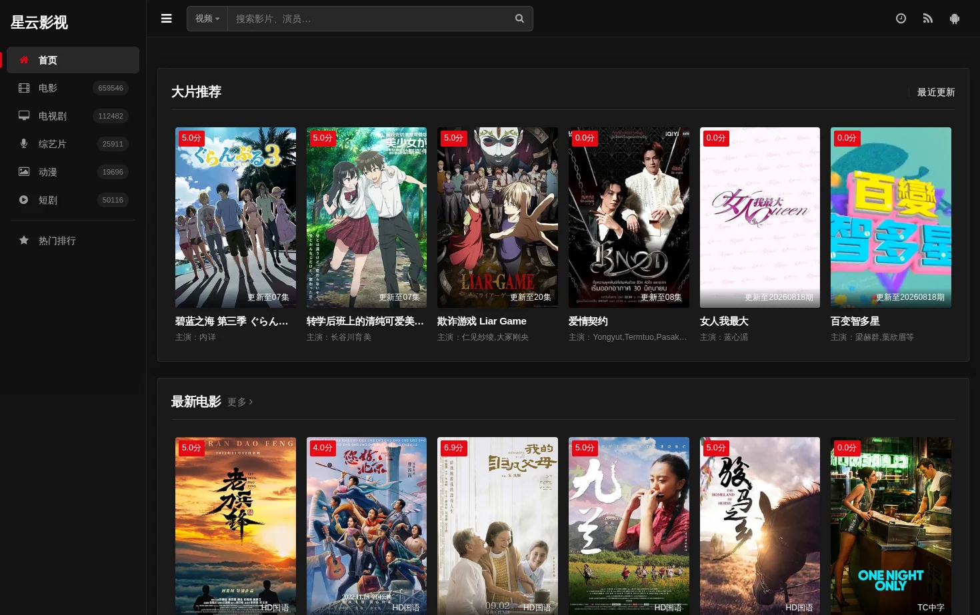Image resolution: width=980 pixels, height=615 pixels.
Task: Open the 热门排行 ranking page
Action: point(73,241)
